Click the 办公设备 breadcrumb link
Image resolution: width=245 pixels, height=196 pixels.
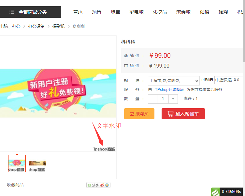pyautogui.click(x=36, y=26)
